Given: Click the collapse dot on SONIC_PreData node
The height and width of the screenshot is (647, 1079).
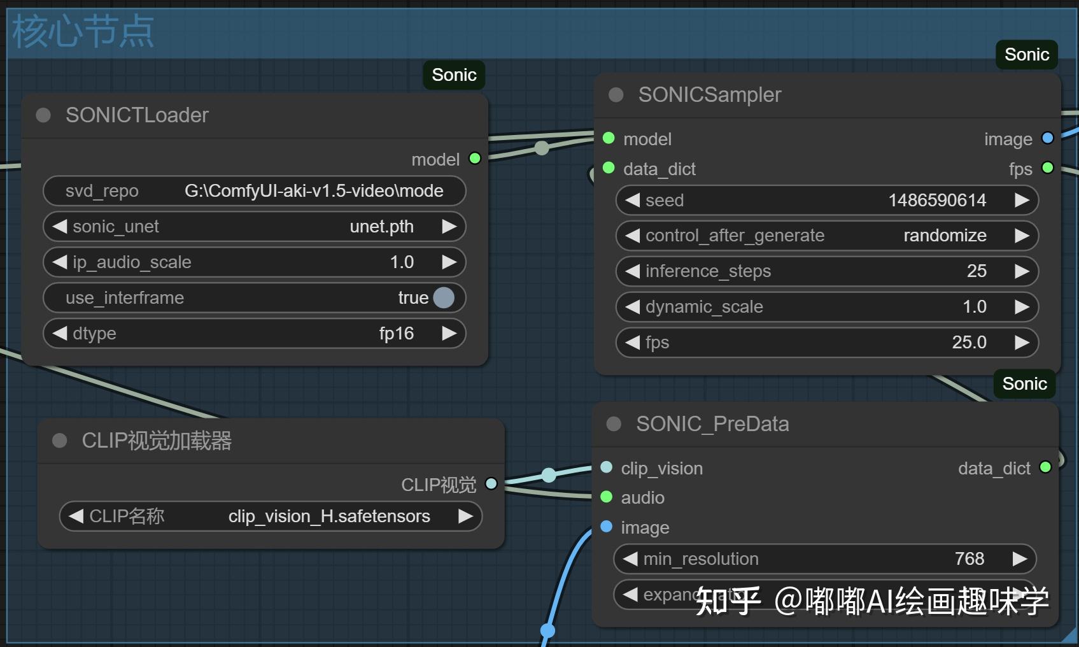Looking at the screenshot, I should (x=614, y=423).
